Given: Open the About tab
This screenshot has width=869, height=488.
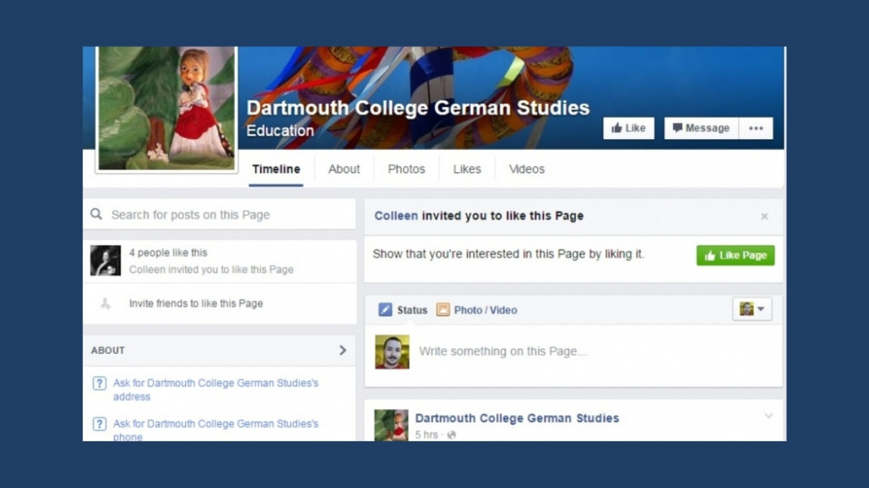Looking at the screenshot, I should (x=344, y=169).
